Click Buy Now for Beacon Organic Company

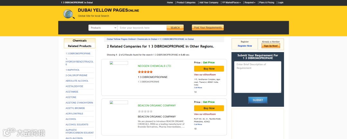coord(209,108)
